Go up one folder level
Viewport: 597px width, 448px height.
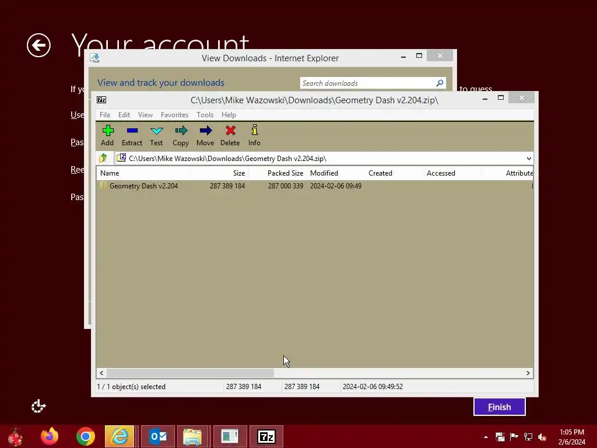pyautogui.click(x=103, y=157)
